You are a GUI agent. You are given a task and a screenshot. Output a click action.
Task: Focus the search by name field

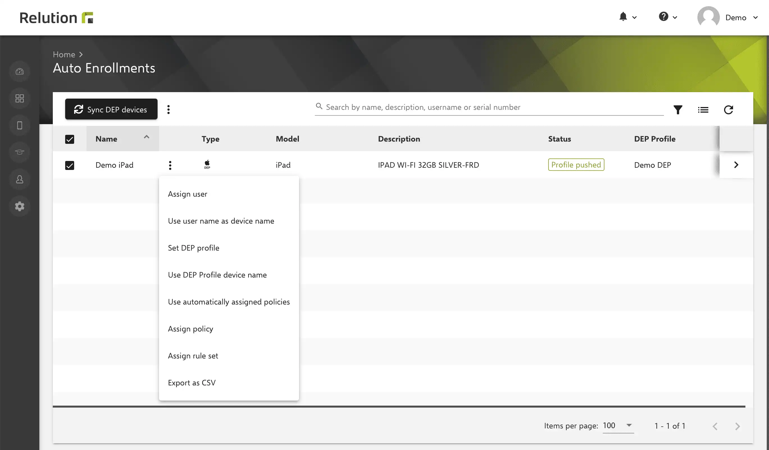click(489, 108)
